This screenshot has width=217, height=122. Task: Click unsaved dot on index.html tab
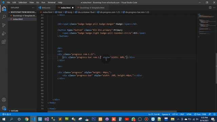[73, 7]
